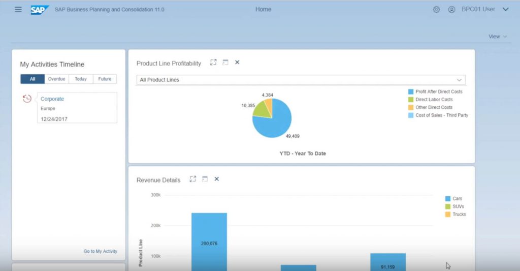
Task: Click the Home page title
Action: coord(264,9)
